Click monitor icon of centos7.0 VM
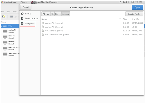 5,31
